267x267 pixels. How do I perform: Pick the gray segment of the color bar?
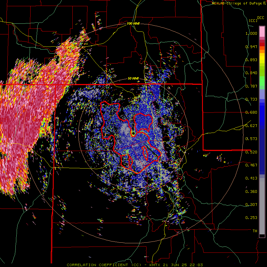click(262, 206)
